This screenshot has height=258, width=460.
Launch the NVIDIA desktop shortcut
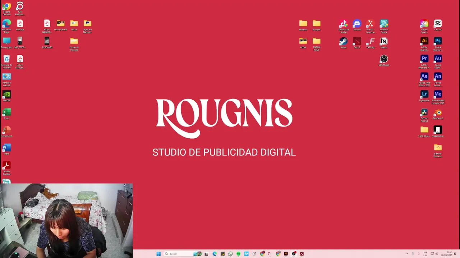pos(6,96)
